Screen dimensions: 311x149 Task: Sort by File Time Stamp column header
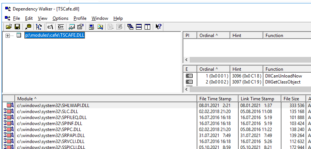[x=217, y=98]
